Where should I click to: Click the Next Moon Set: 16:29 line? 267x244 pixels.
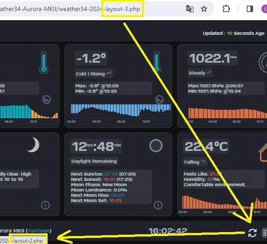[x=96, y=200]
